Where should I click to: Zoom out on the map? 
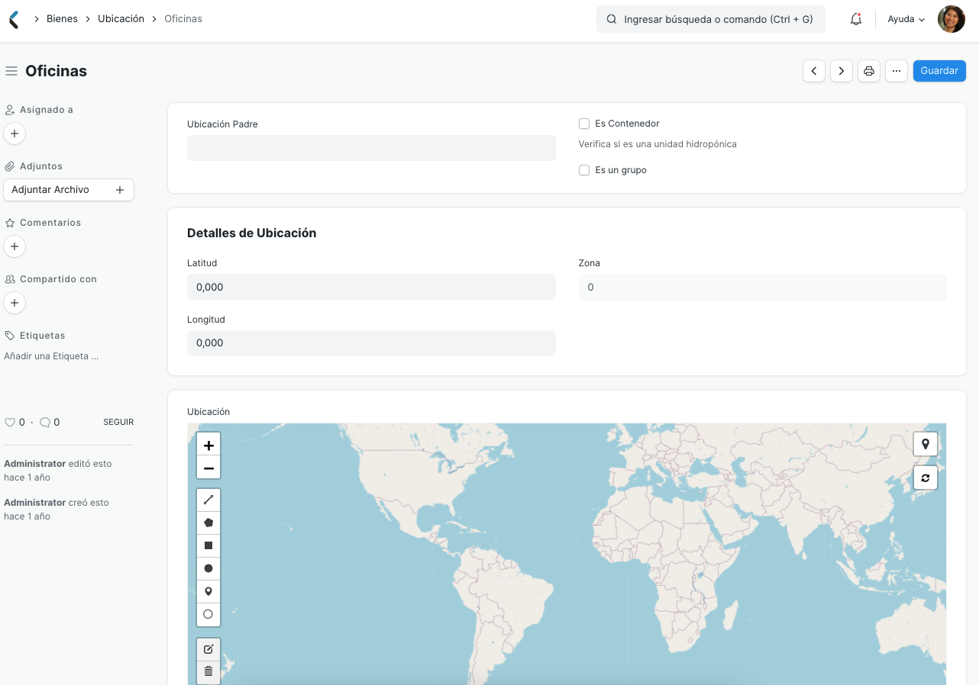click(208, 468)
